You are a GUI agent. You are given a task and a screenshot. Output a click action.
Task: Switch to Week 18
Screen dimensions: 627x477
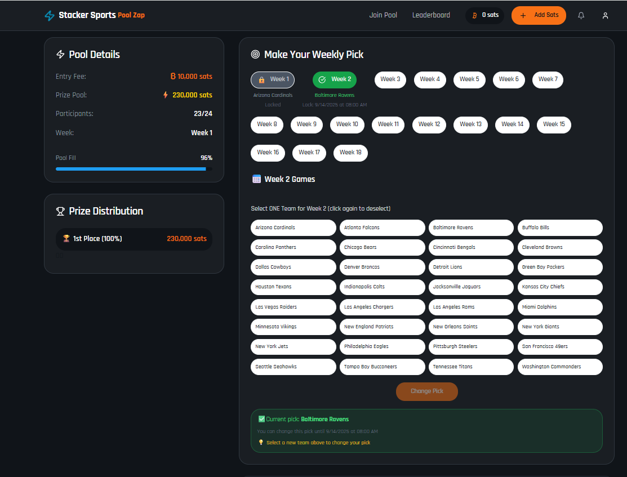pos(350,153)
